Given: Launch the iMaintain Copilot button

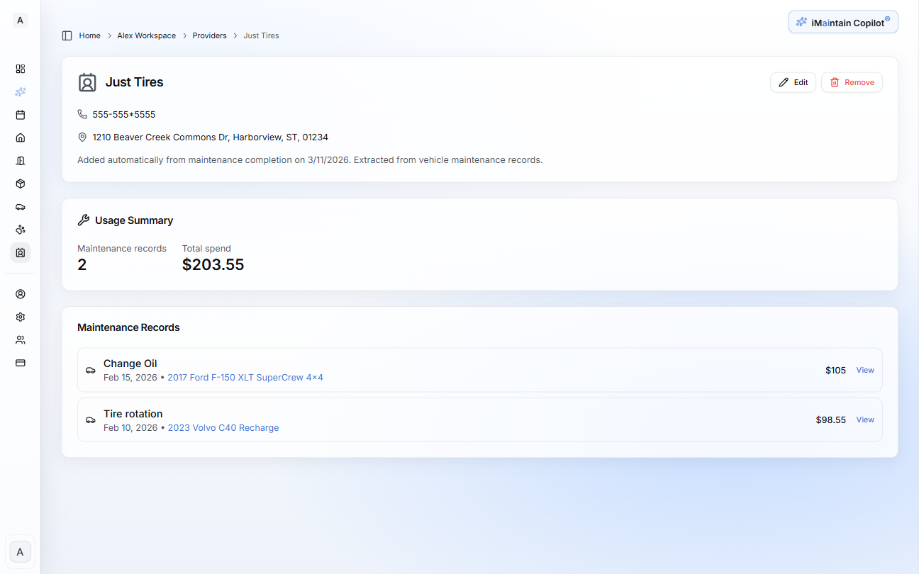Looking at the screenshot, I should (x=843, y=22).
